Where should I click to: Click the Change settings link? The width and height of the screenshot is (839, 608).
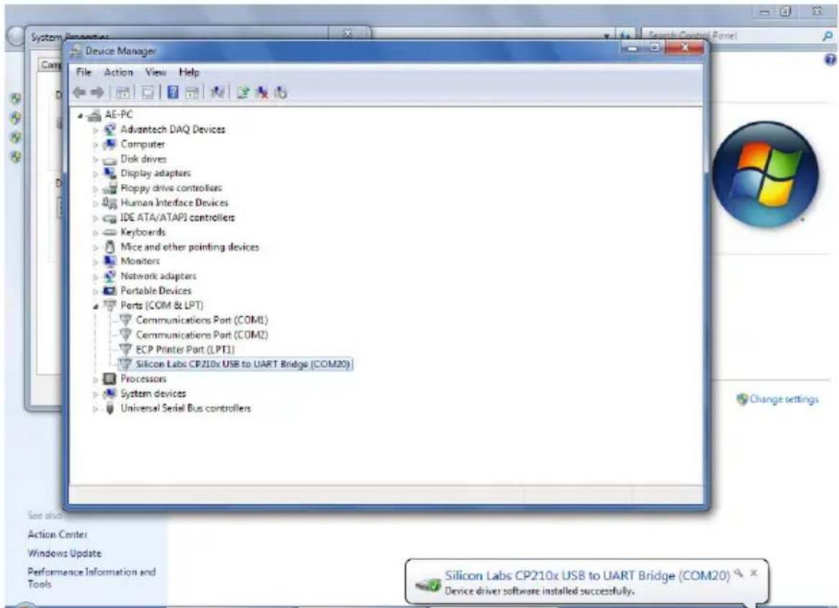(784, 399)
